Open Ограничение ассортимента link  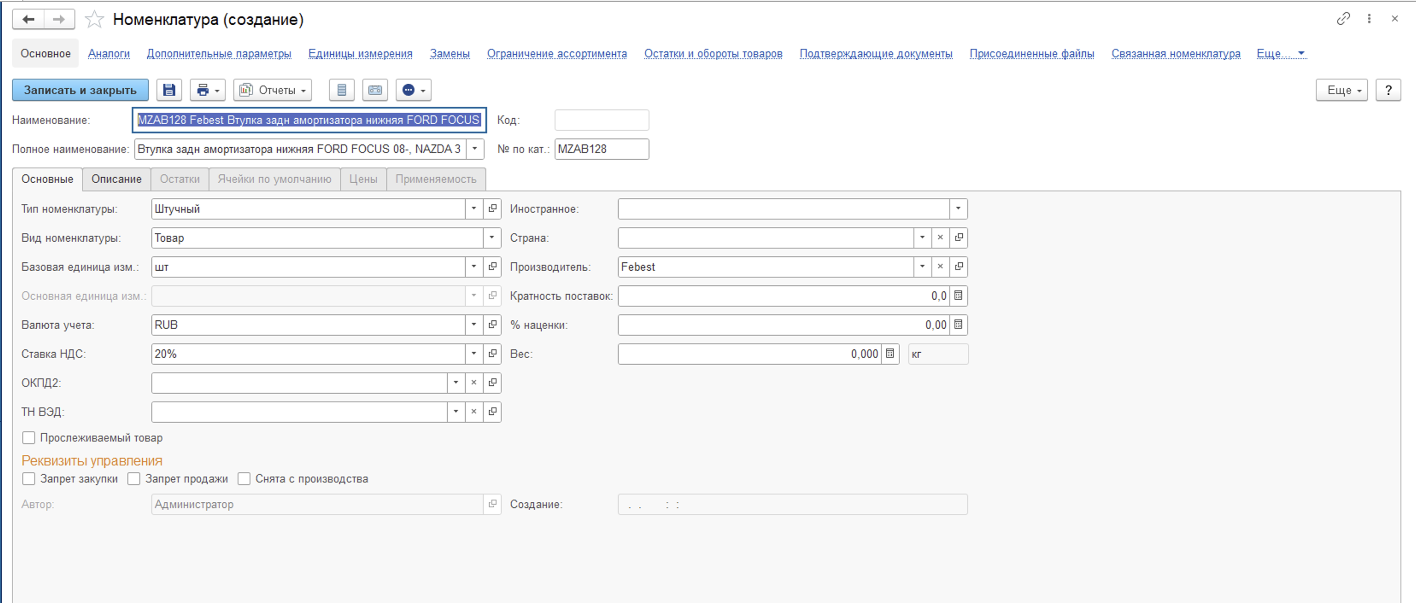click(x=557, y=53)
